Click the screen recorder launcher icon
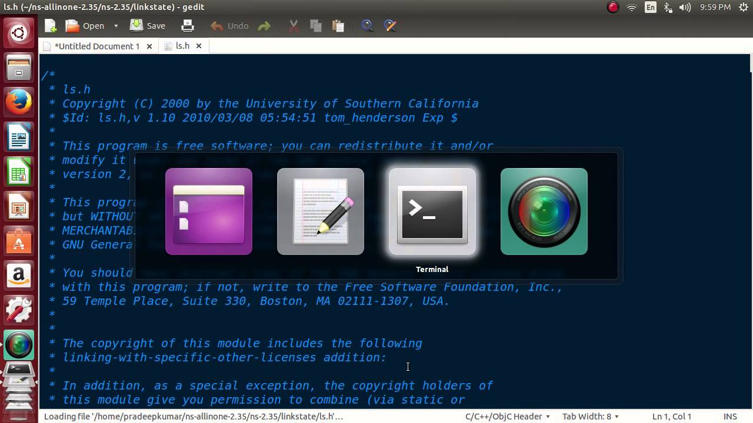This screenshot has height=423, width=753. tap(19, 345)
